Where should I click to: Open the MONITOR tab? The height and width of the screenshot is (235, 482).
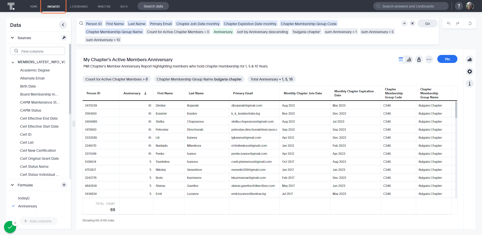pyautogui.click(x=104, y=7)
